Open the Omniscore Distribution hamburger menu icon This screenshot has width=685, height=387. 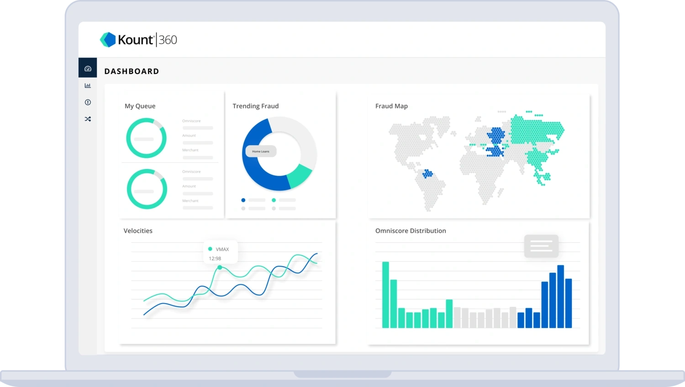click(541, 246)
